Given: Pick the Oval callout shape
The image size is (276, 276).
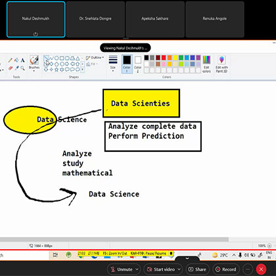Looking at the screenshot, I should (x=72, y=69).
